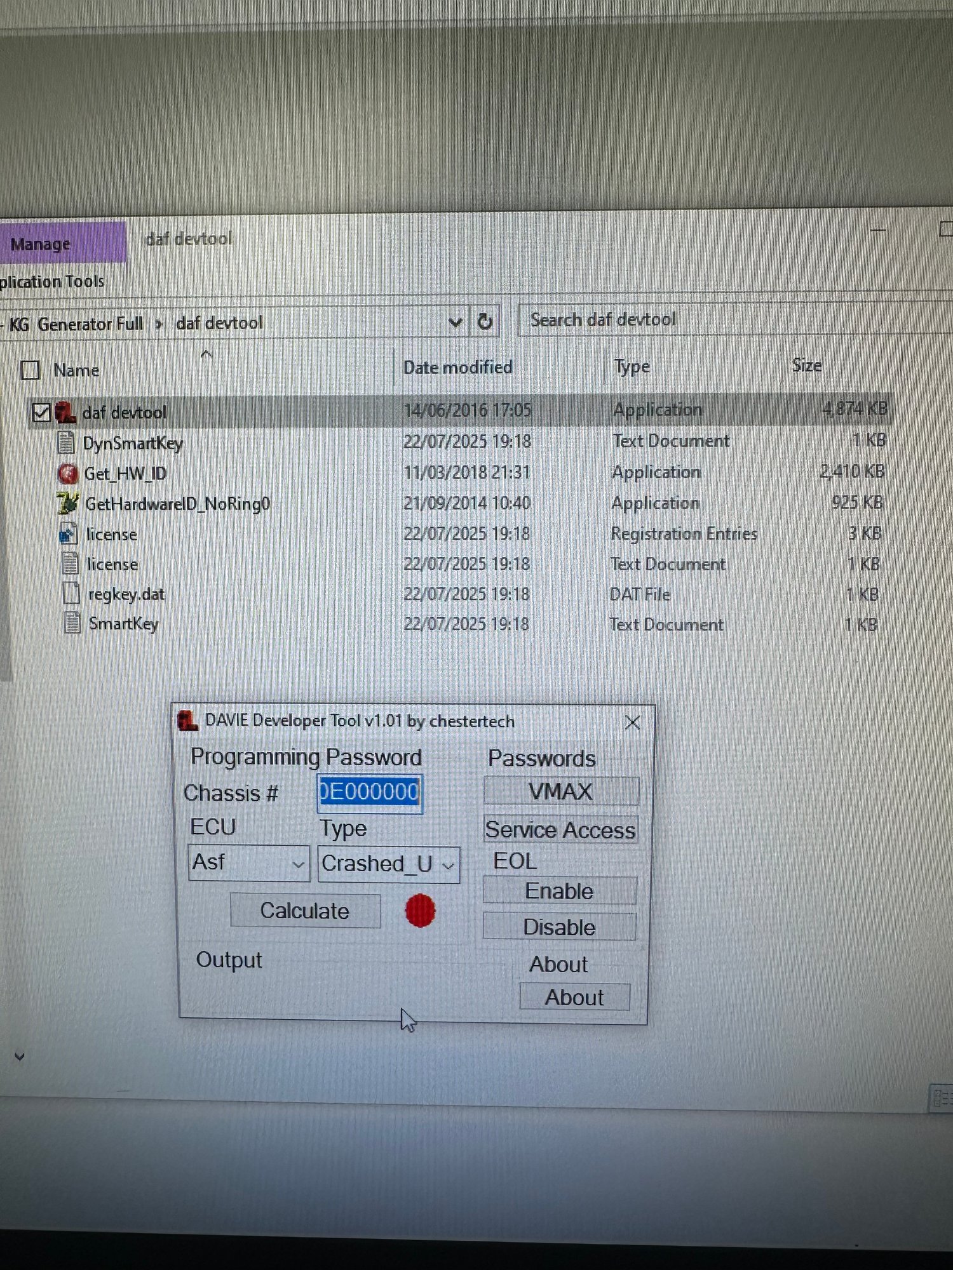This screenshot has width=953, height=1270.
Task: Select the DynSmartKey file name
Action: point(133,443)
